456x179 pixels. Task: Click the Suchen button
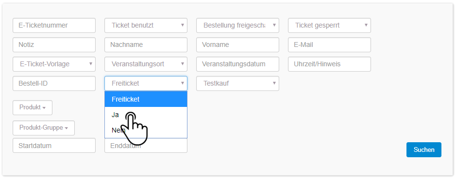click(x=424, y=150)
